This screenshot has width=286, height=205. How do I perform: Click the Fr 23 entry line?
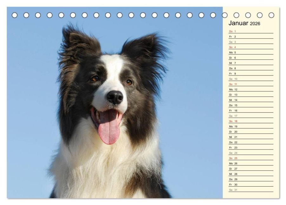click(251, 147)
